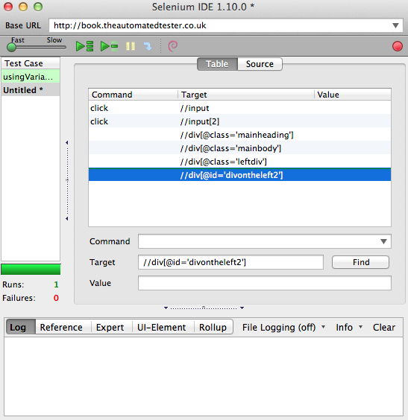408x420 pixels.
Task: Select row click //input[2]
Action: pyautogui.click(x=239, y=121)
